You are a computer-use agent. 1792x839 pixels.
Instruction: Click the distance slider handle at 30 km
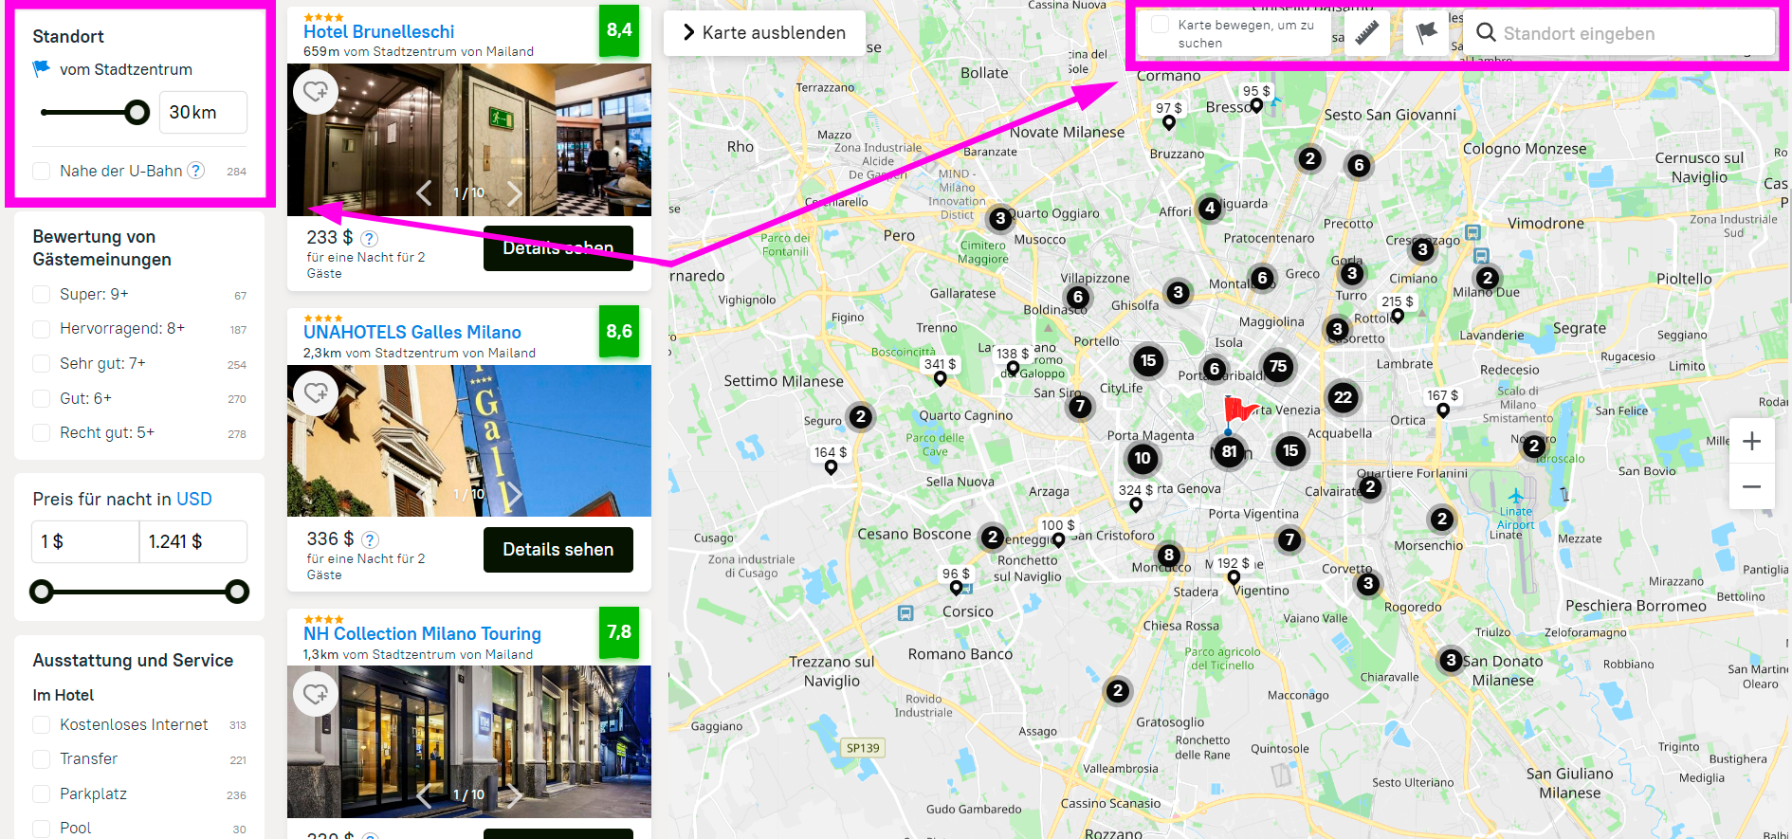[x=137, y=113]
